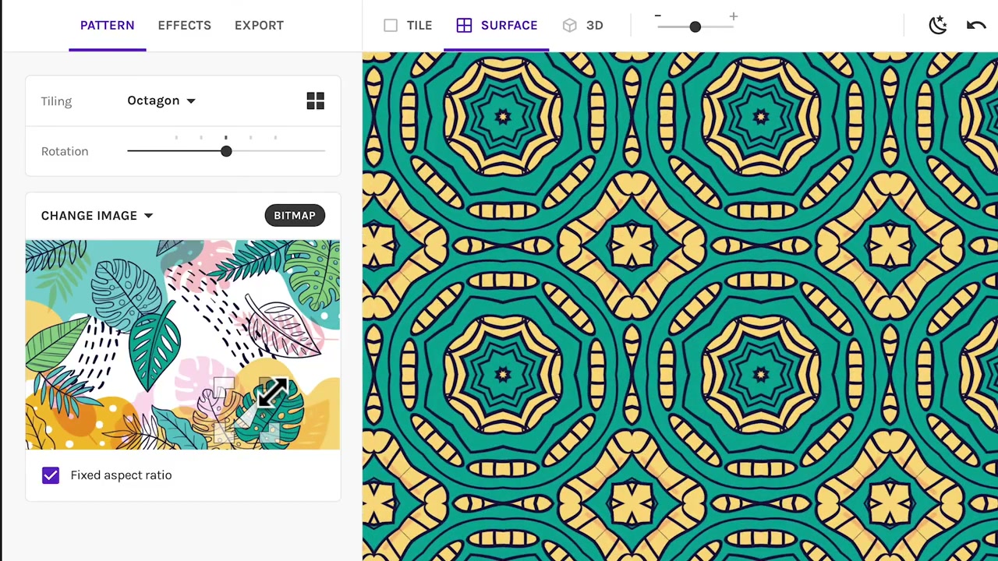Click the Rotation slider handle
998x561 pixels.
pos(226,151)
